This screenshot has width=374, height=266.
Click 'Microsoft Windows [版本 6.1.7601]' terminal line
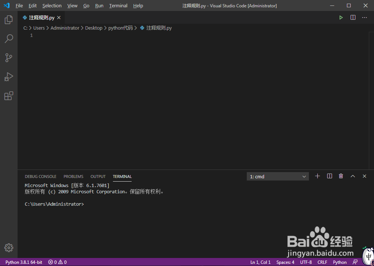67,186
